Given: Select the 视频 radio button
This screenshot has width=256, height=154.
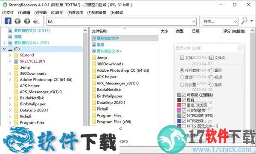Looking at the screenshot, I should [212, 77].
